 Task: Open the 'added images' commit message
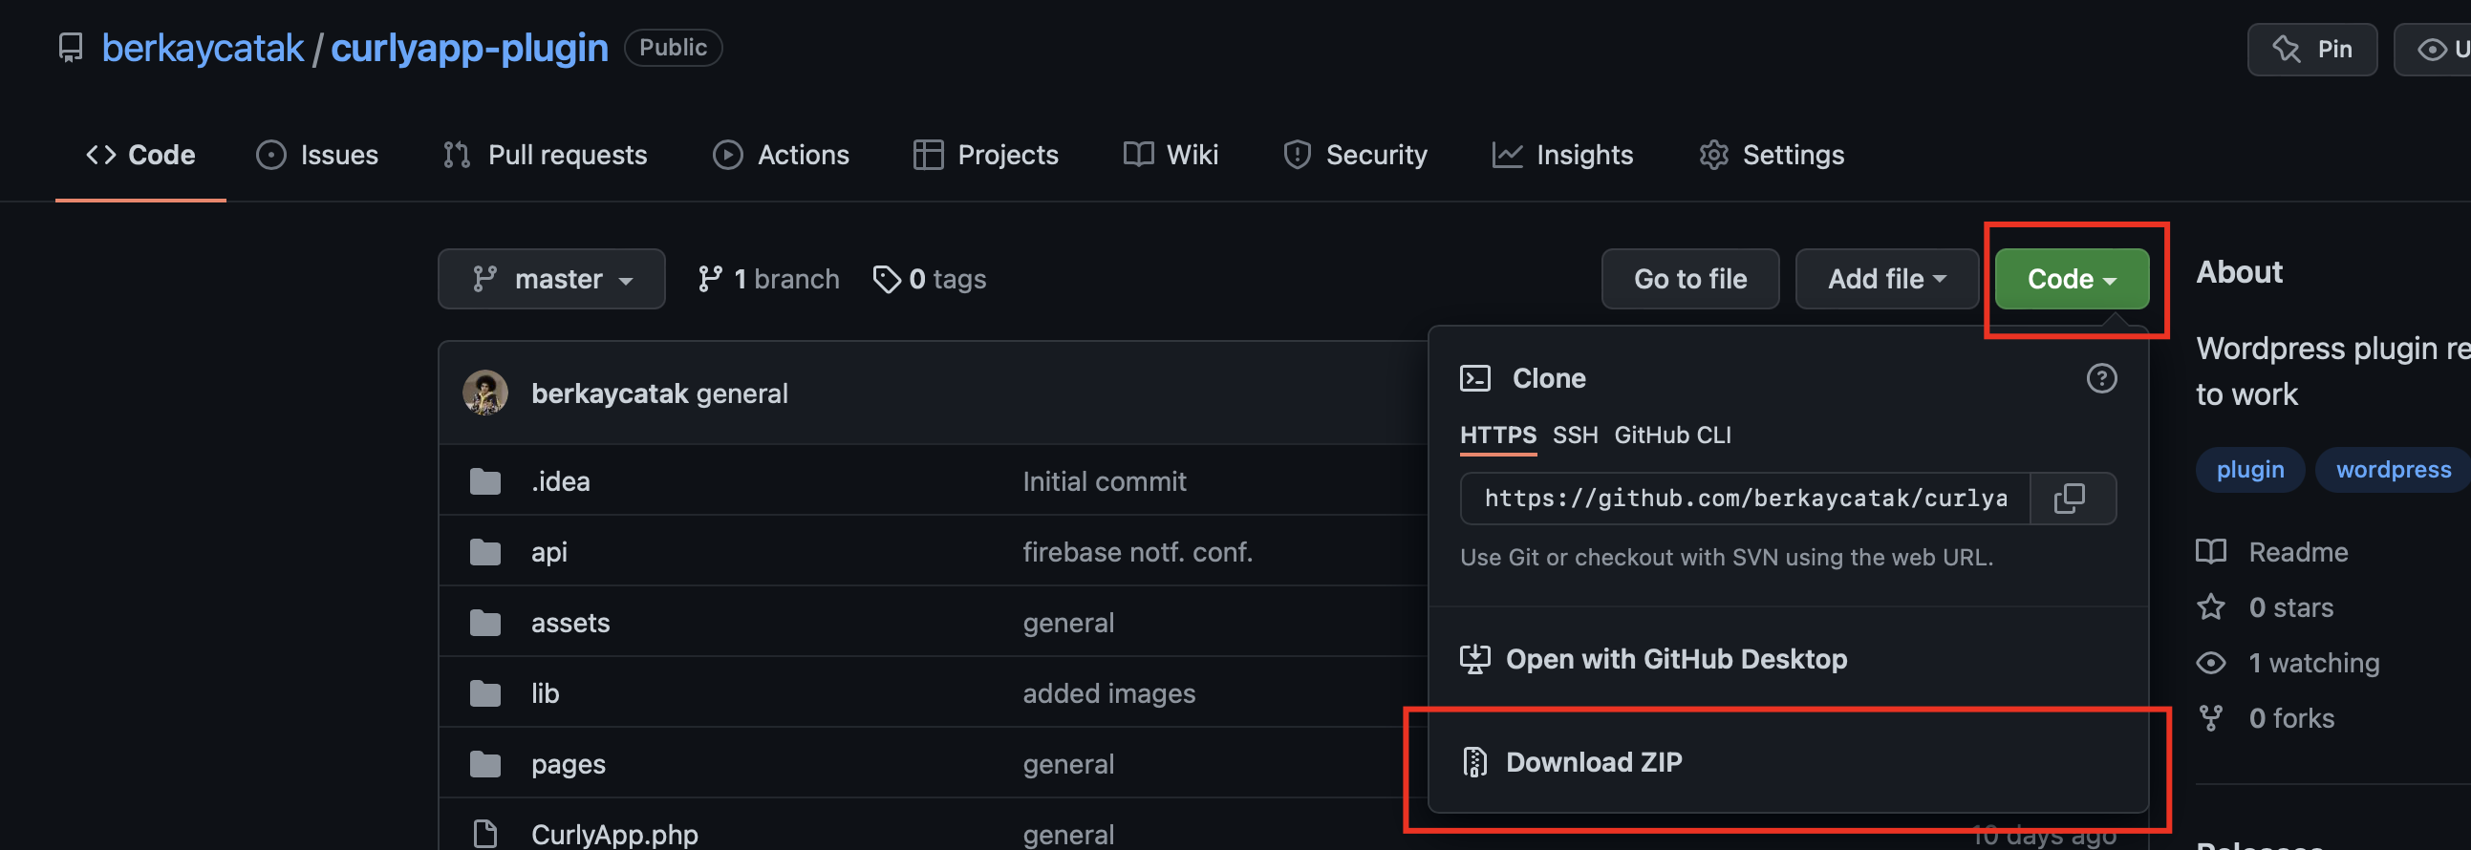click(x=1108, y=693)
